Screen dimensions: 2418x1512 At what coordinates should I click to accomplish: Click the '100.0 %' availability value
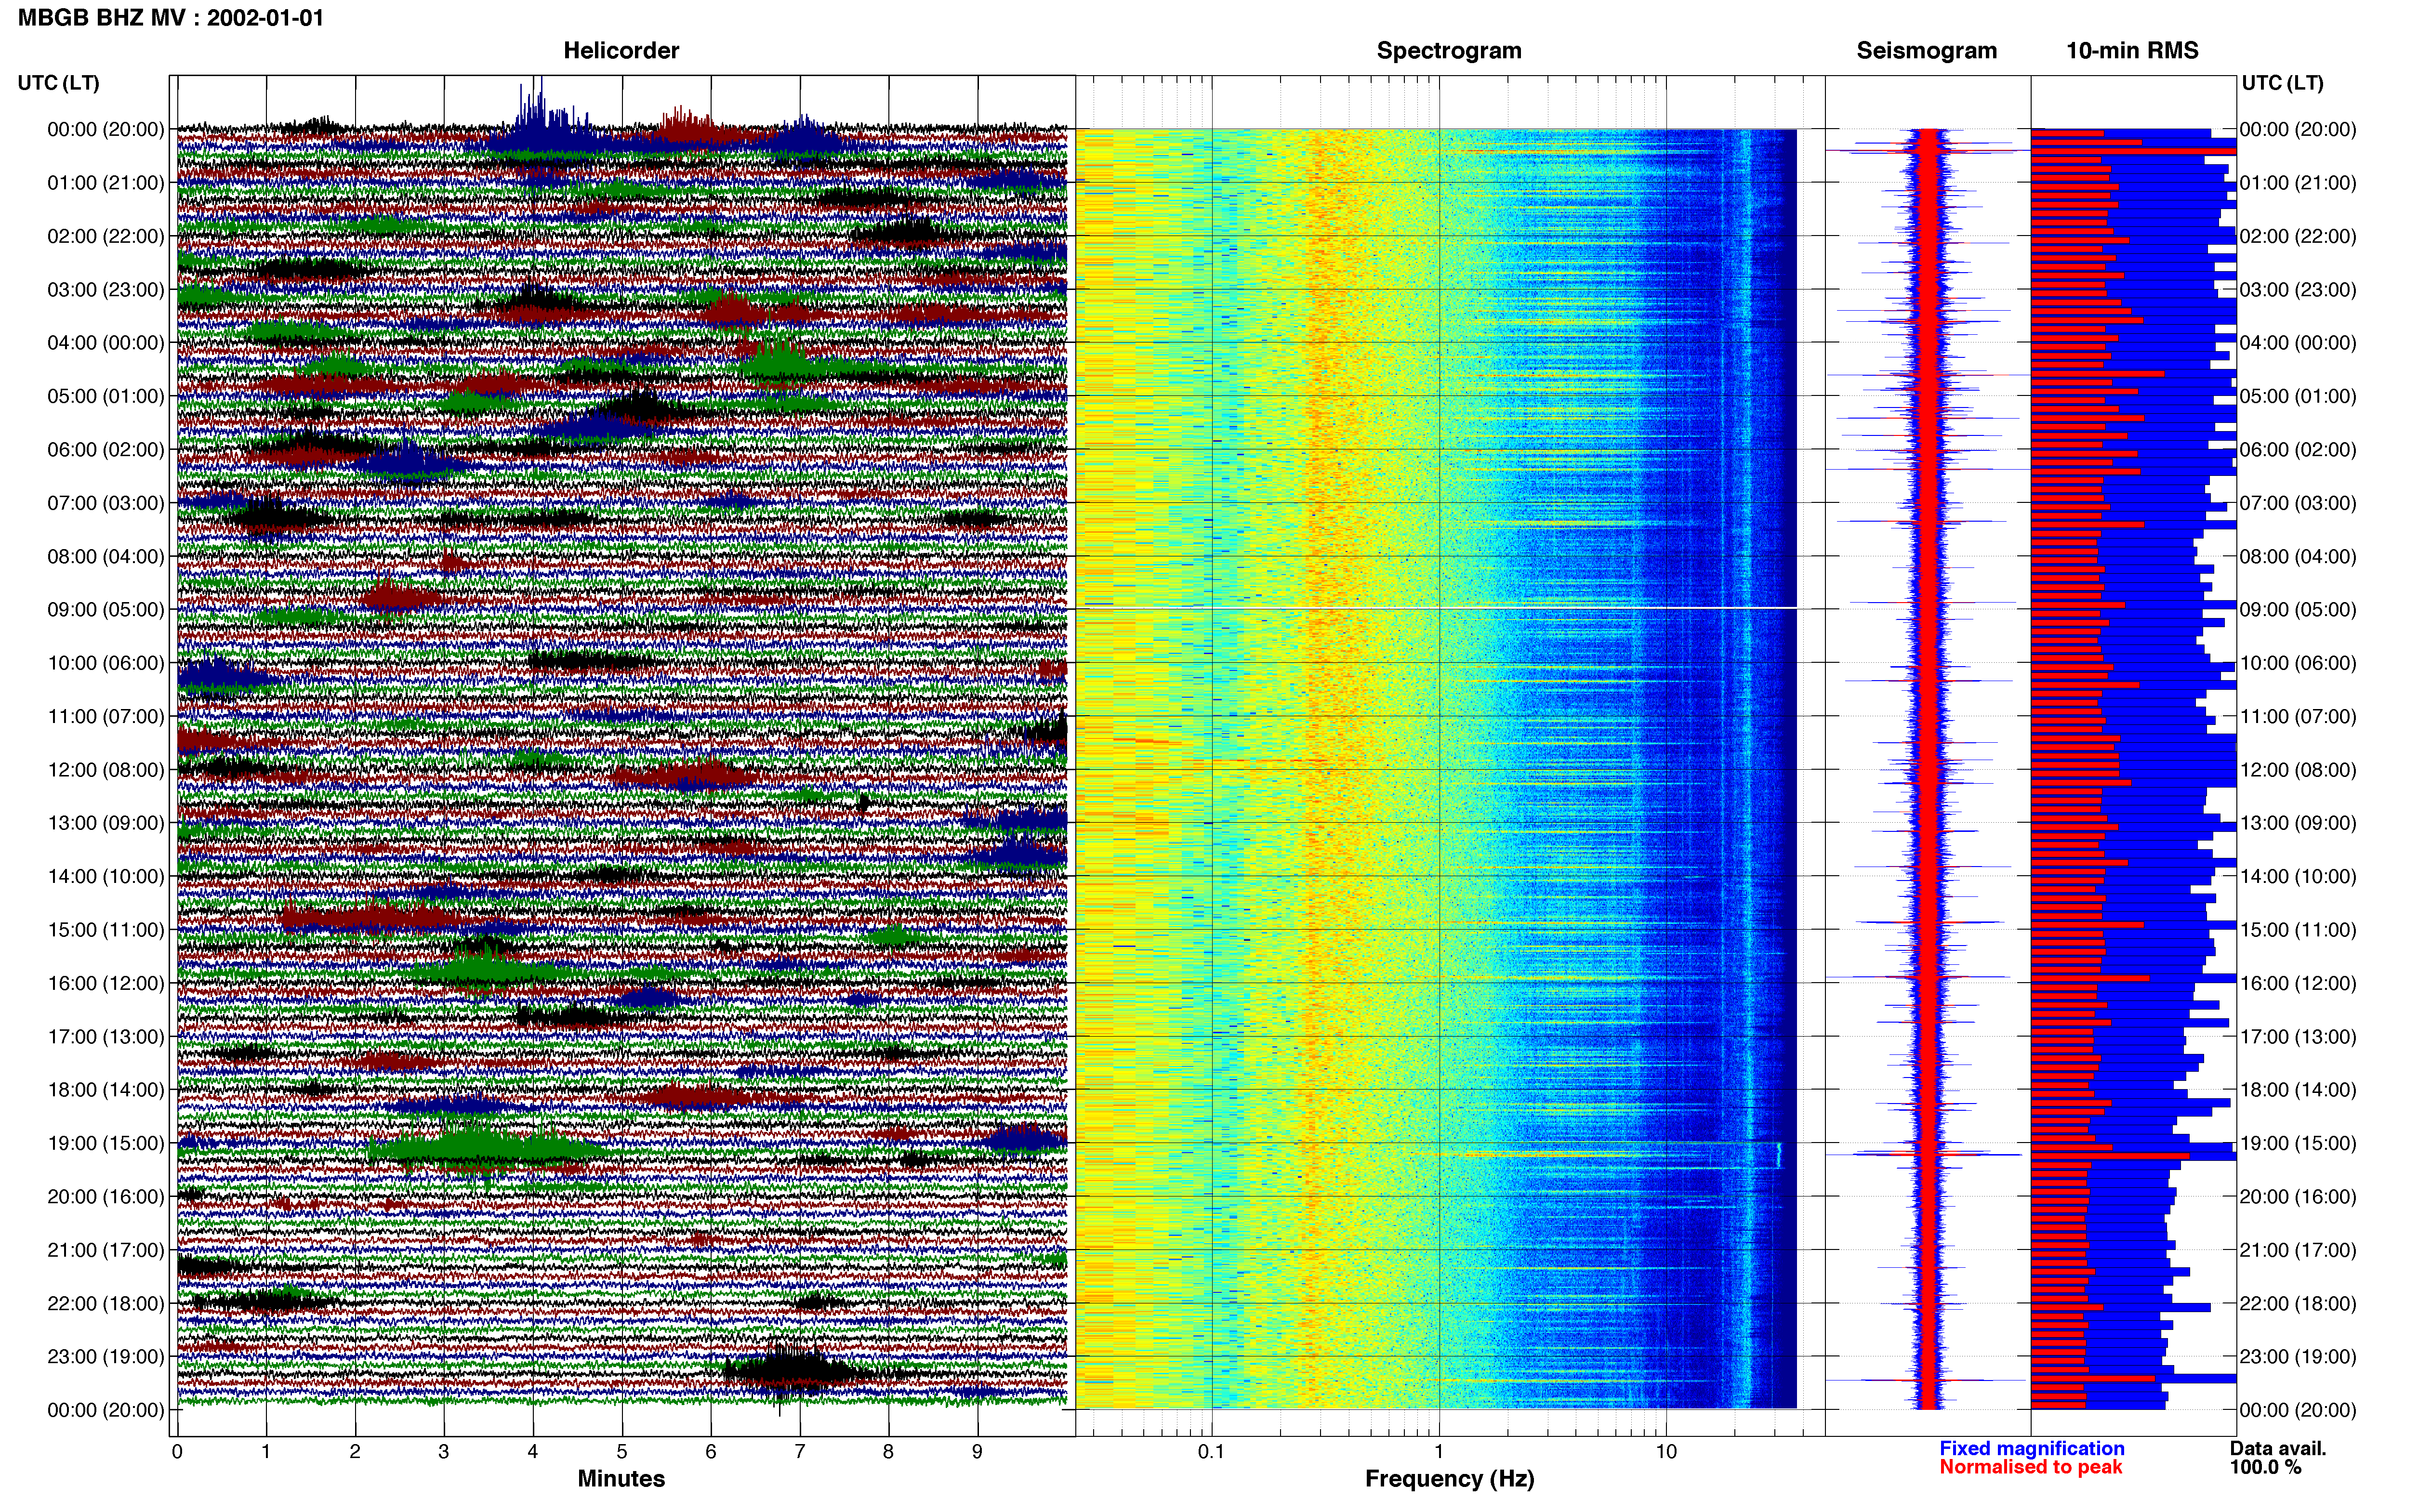(x=2265, y=1467)
